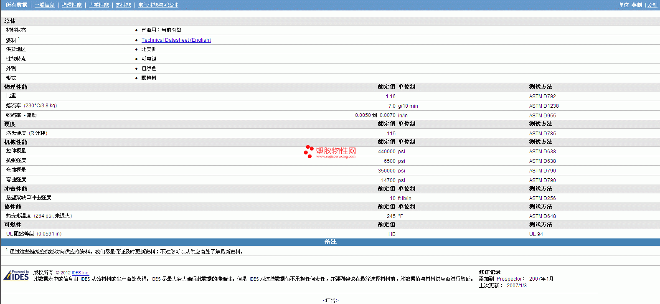Viewport: 660px width, 304px height.
Task: Click ASTM D638 in the 抗张强度 row
Action: 543,161
